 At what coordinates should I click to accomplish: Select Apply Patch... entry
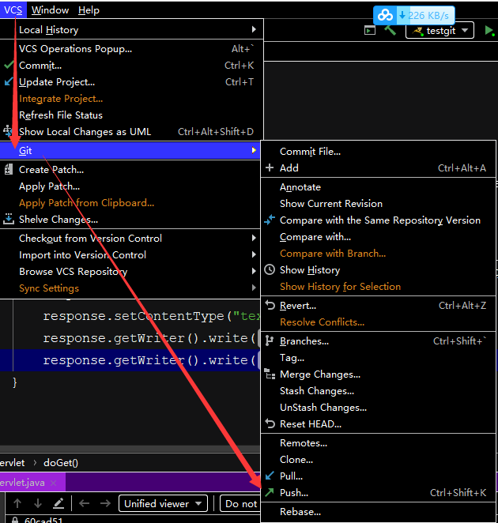[130, 186]
